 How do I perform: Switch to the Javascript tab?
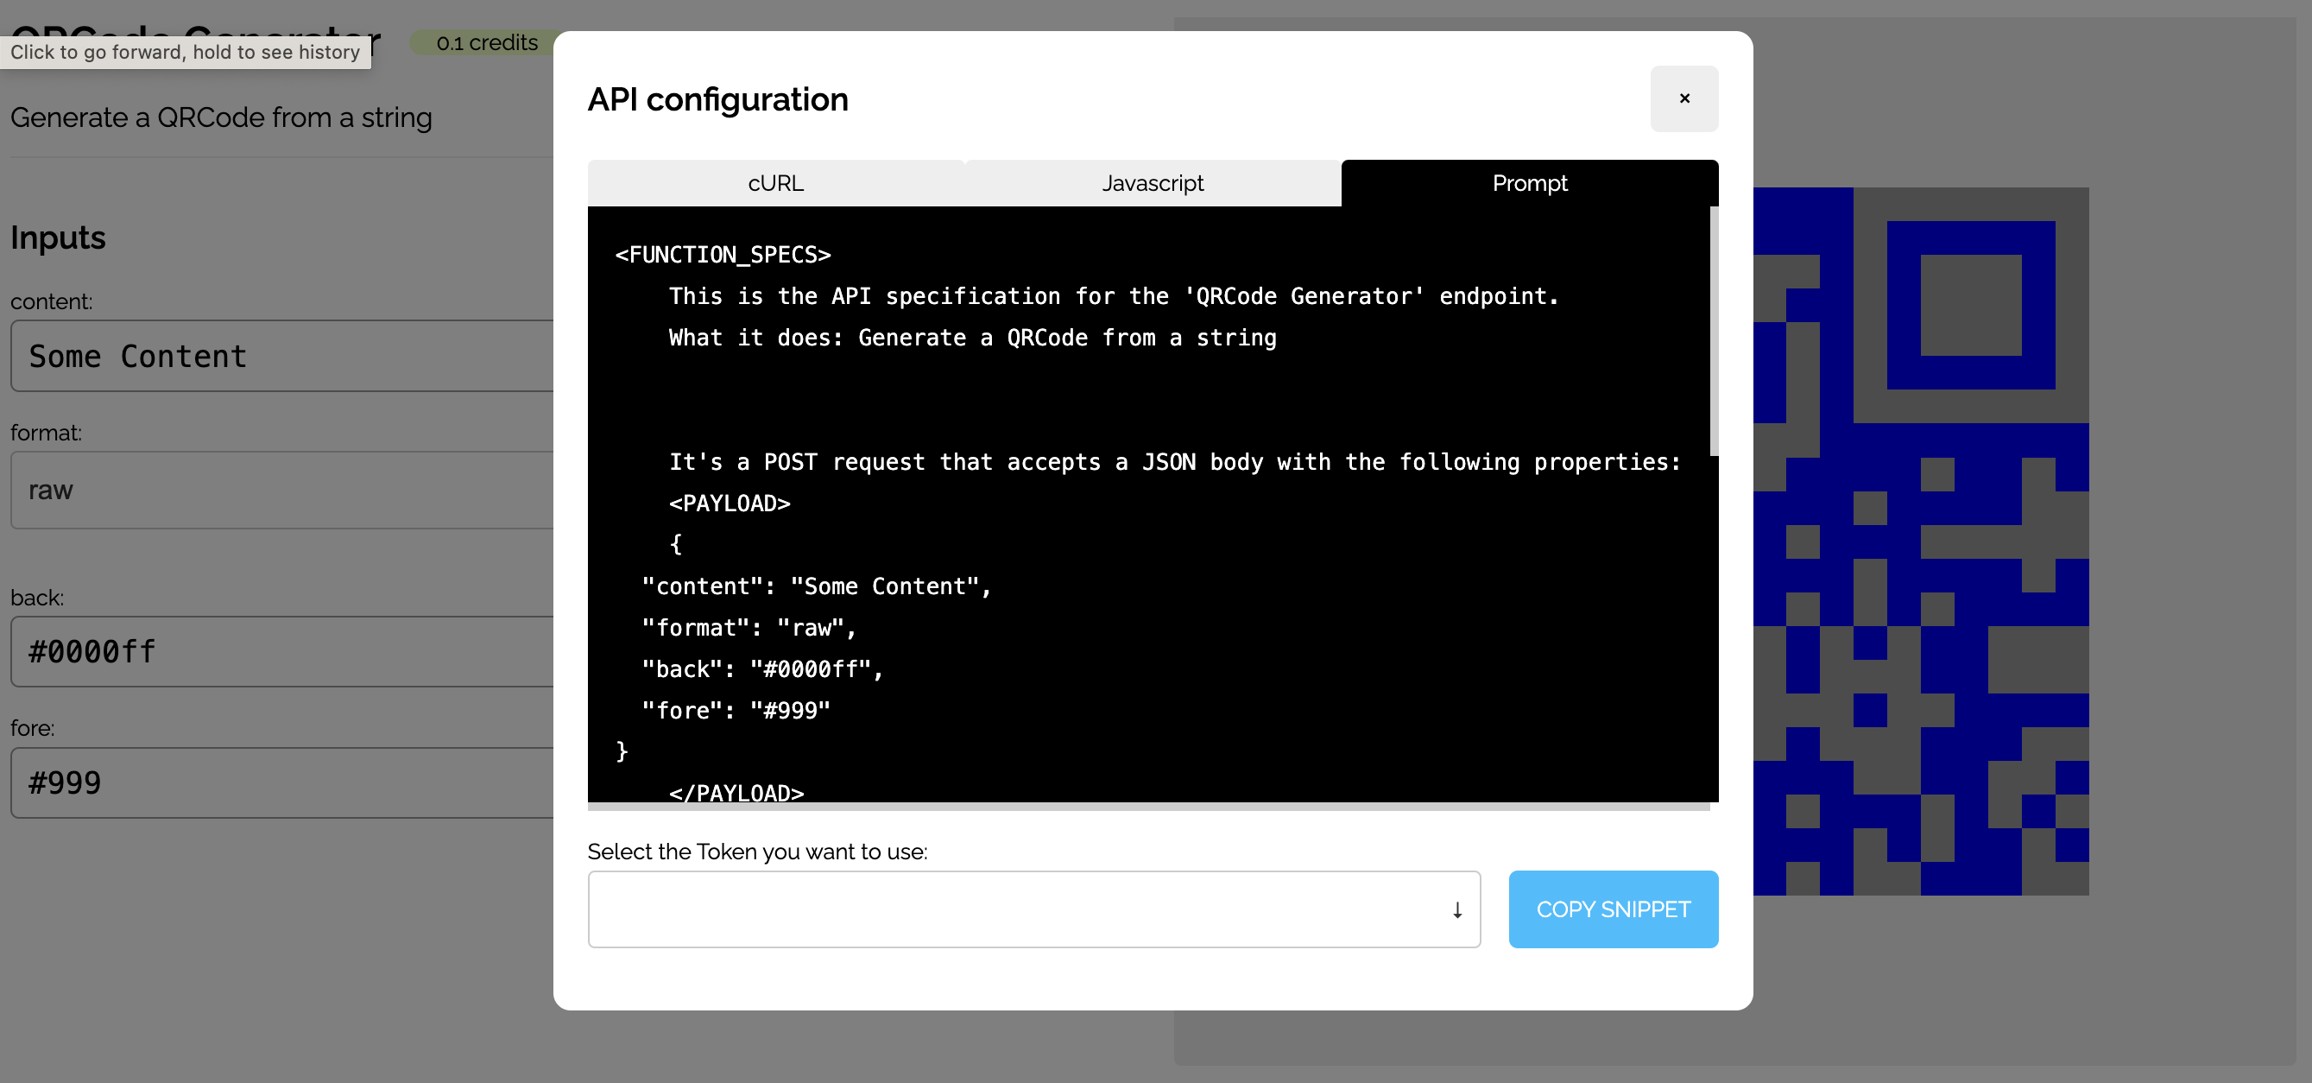point(1153,183)
